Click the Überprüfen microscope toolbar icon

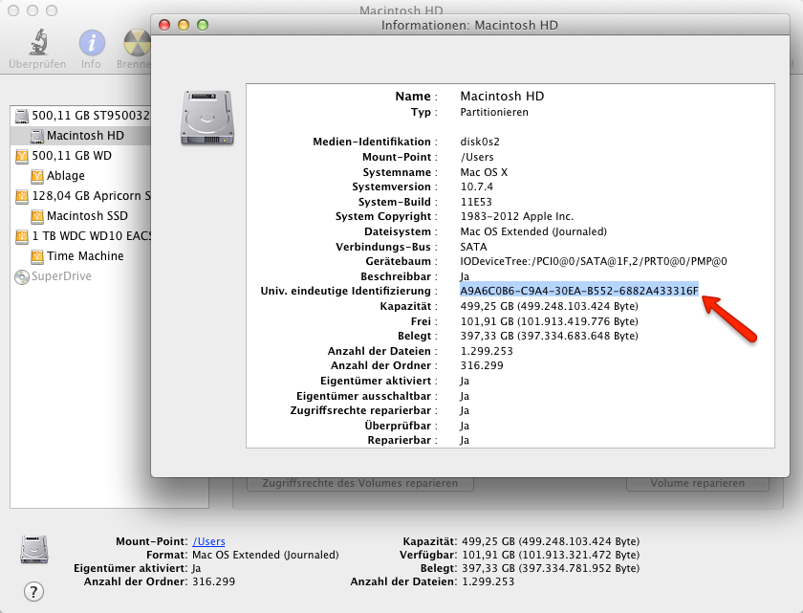point(38,42)
